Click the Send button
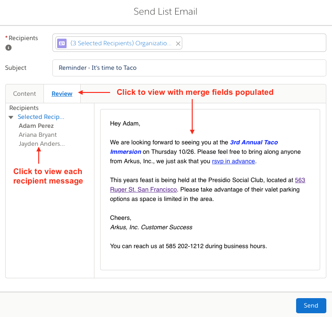This screenshot has width=332, height=317. tap(311, 305)
